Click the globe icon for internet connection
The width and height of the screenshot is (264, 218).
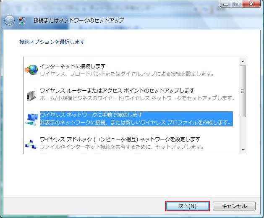point(31,70)
